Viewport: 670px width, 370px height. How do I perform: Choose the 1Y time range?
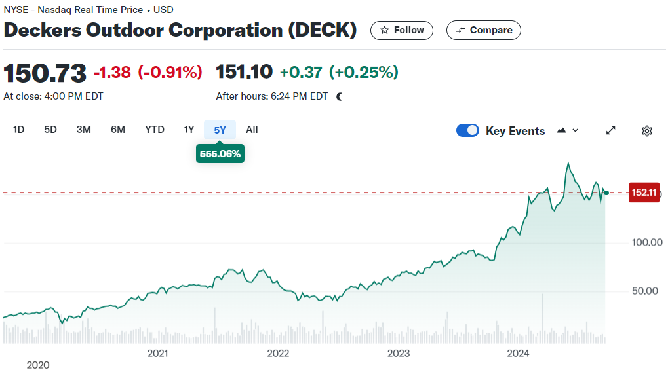pos(189,130)
